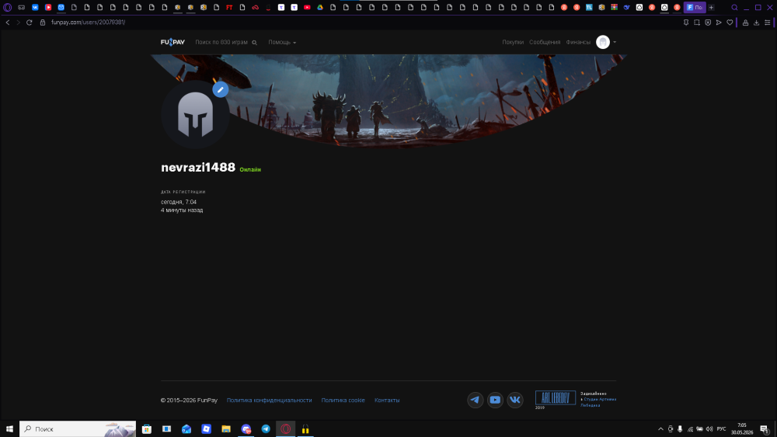Click the funpay.com address bar

pyautogui.click(x=89, y=23)
